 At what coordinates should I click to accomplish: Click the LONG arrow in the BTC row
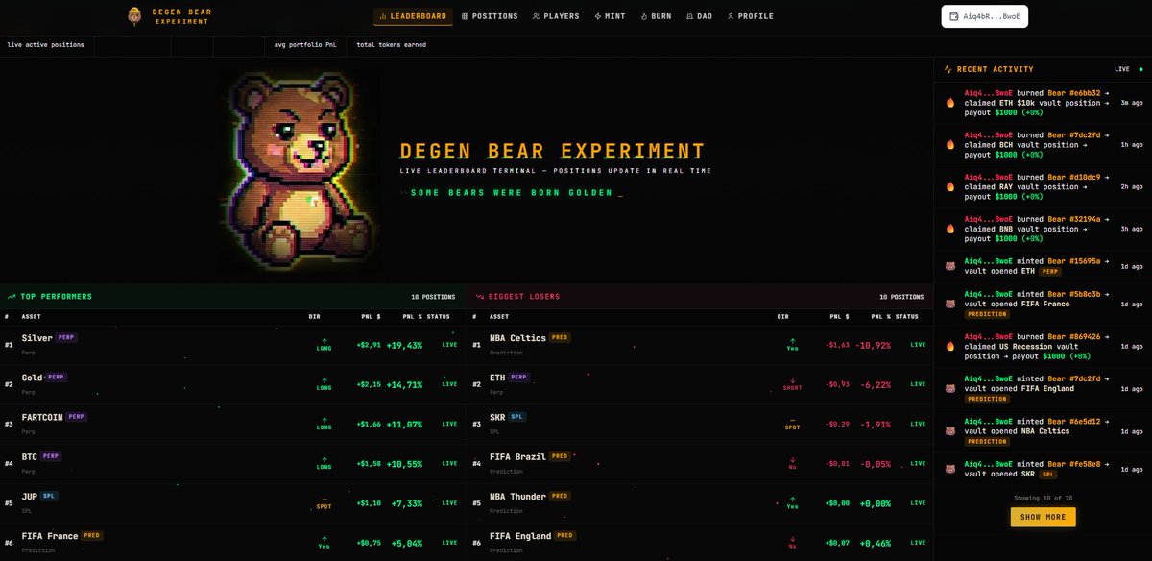click(x=324, y=459)
